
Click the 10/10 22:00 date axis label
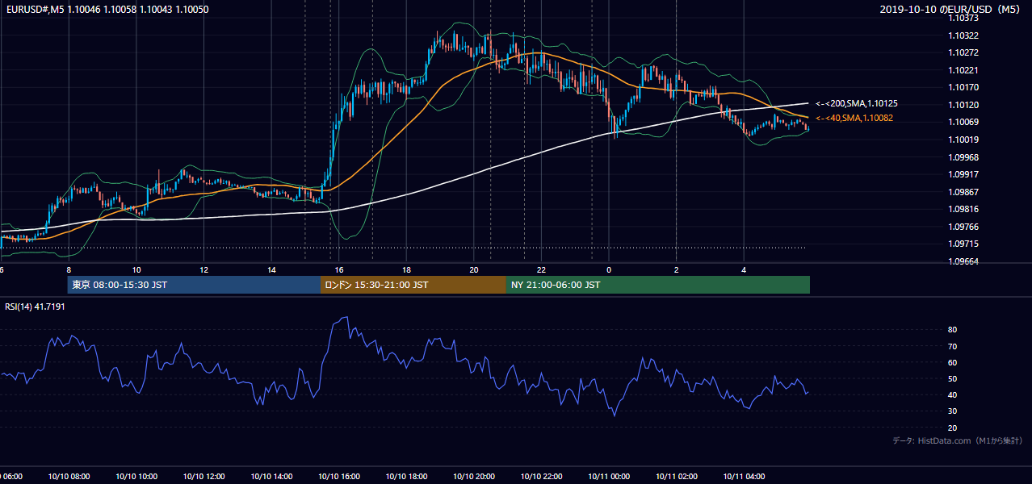pyautogui.click(x=541, y=477)
